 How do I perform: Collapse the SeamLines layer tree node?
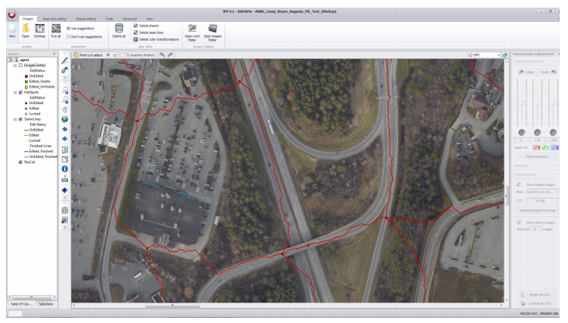[14, 118]
